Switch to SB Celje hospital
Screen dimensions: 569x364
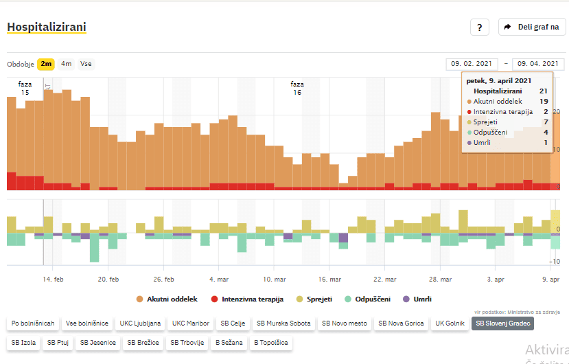232,323
